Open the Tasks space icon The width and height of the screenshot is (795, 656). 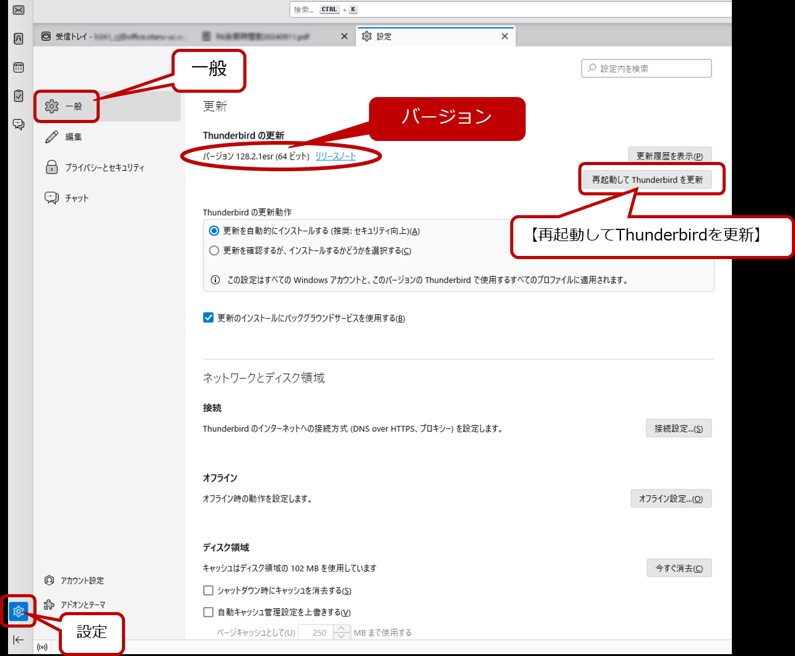coord(19,96)
